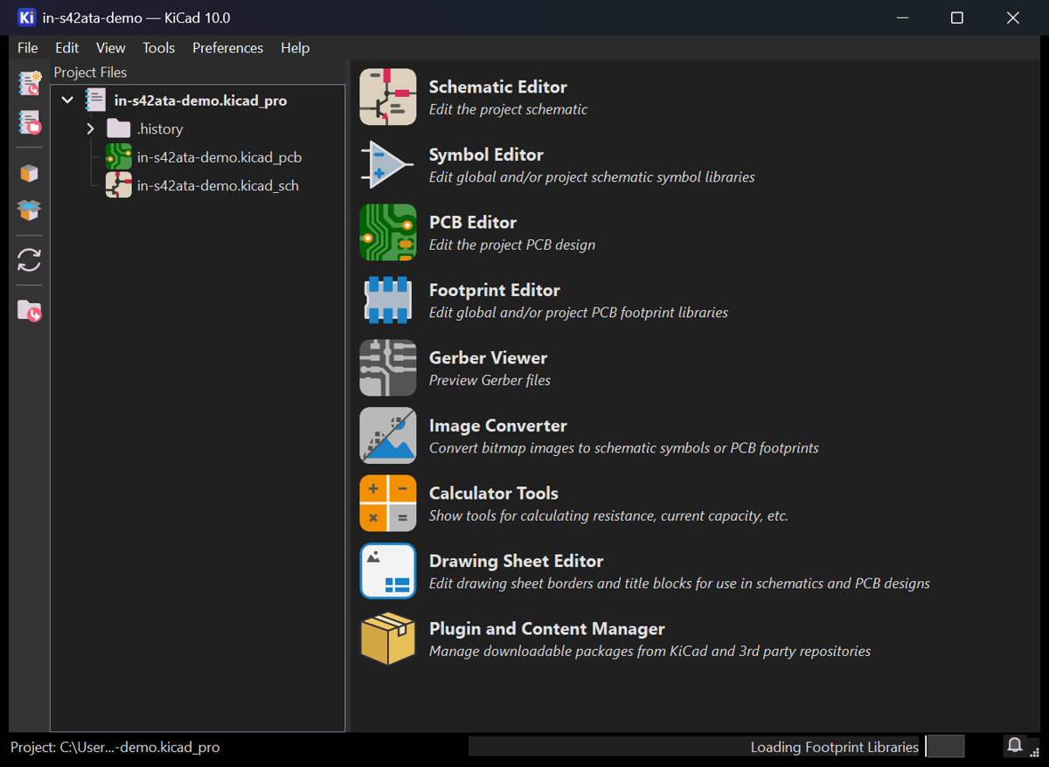Click 'Preview Gerber files' description
Viewport: 1049px width, 767px height.
(490, 380)
